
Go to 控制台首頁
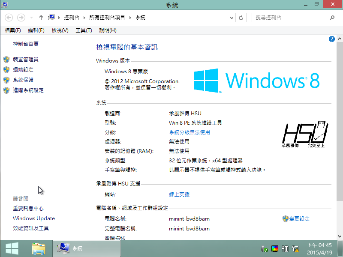pyautogui.click(x=26, y=44)
